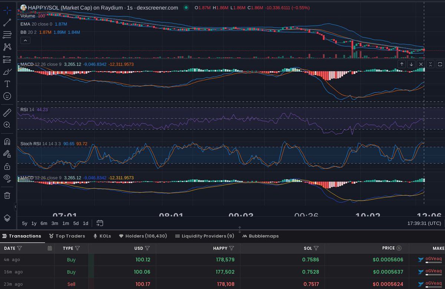Toggle stay in drawing mode
Viewport: 445px width, 289px height.
pos(7,154)
